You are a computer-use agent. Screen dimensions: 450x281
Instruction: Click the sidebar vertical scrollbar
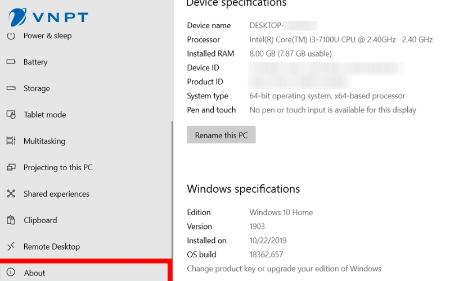point(172,185)
